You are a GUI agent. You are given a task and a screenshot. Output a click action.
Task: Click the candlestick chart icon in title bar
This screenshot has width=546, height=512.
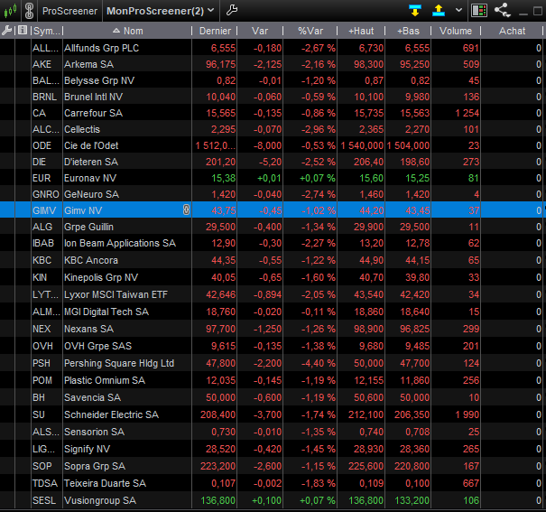coord(10,11)
